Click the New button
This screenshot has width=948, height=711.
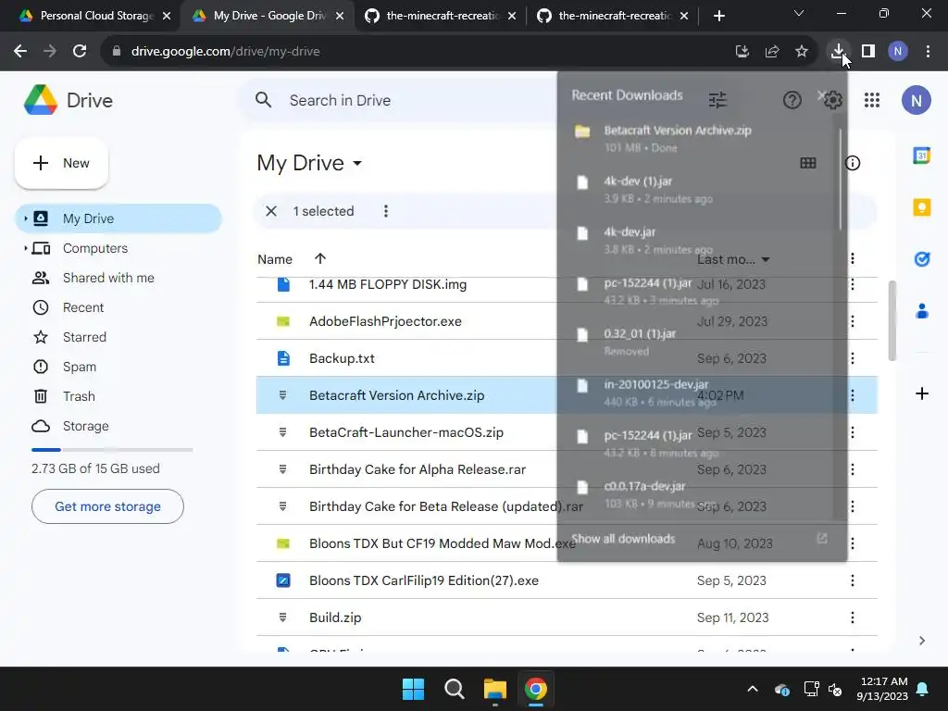click(x=61, y=163)
